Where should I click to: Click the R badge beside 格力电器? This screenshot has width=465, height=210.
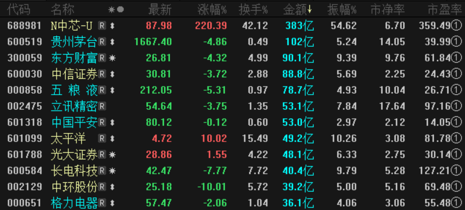tap(102, 203)
